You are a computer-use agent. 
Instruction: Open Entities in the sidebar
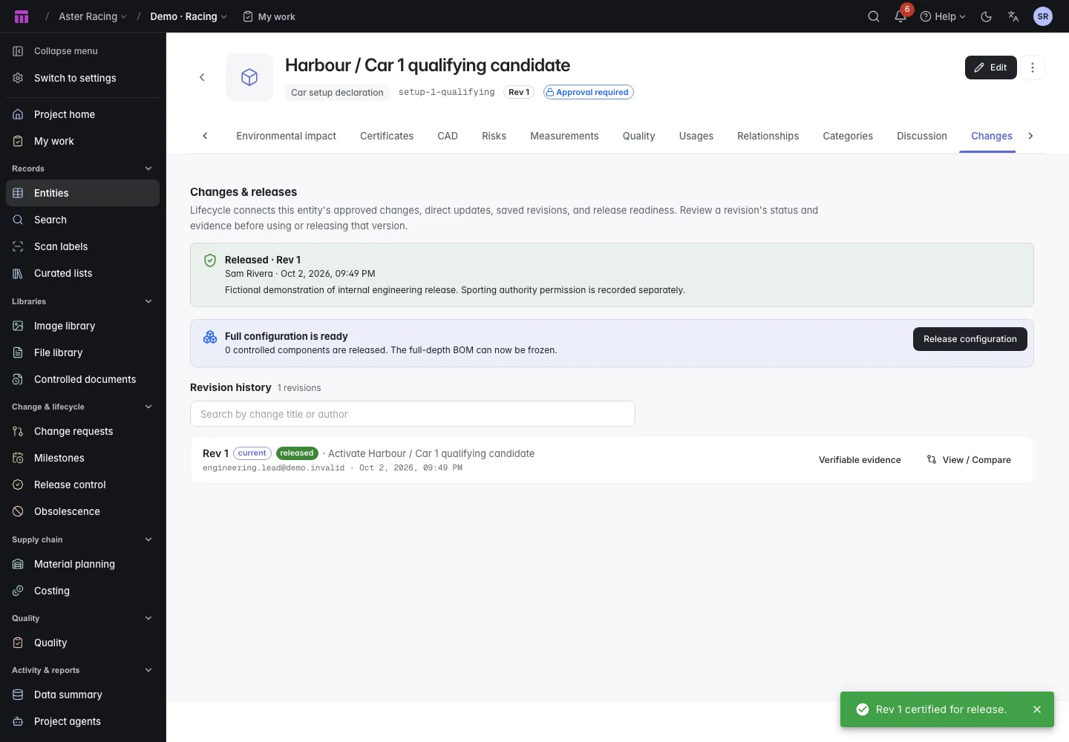tap(82, 193)
